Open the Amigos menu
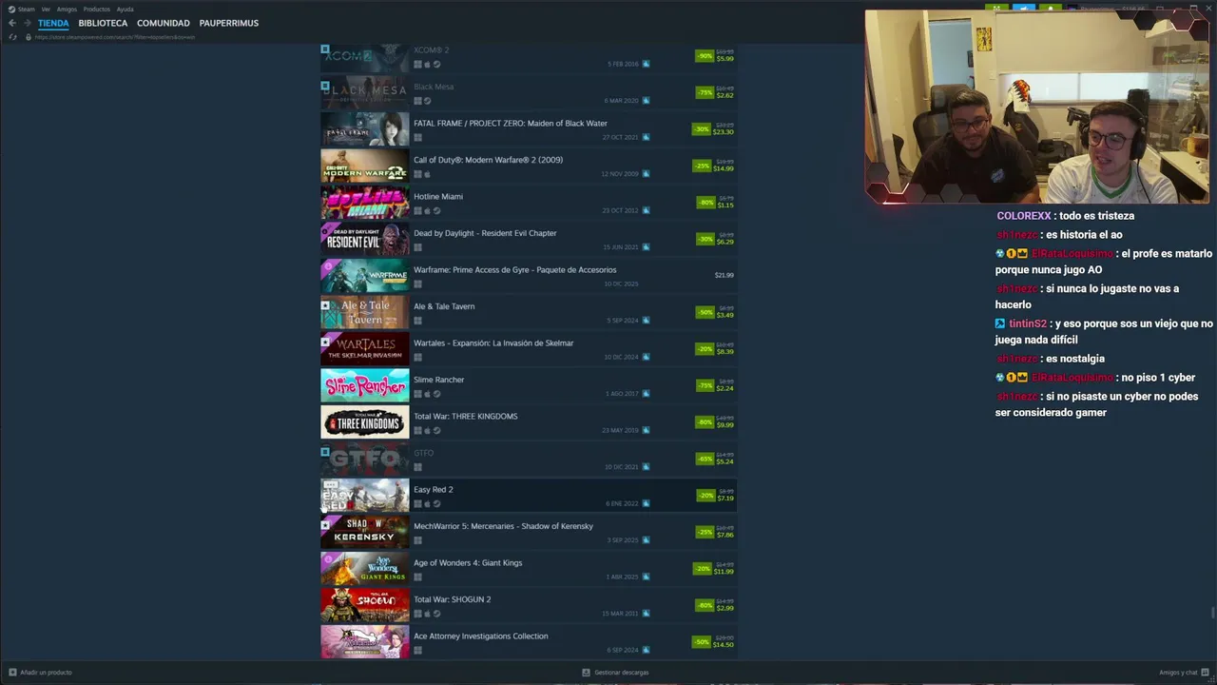The height and width of the screenshot is (685, 1217). click(x=67, y=9)
